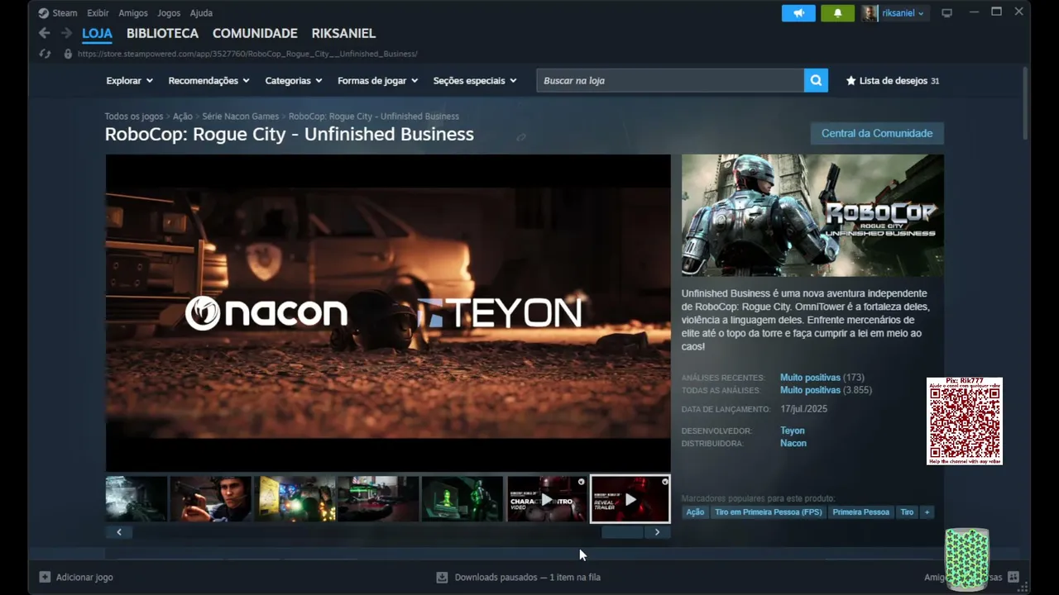This screenshot has height=595, width=1059.
Task: Select the Tiro tag
Action: (x=907, y=512)
